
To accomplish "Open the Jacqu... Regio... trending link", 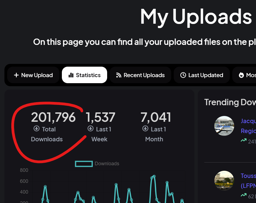I will coord(248,126).
